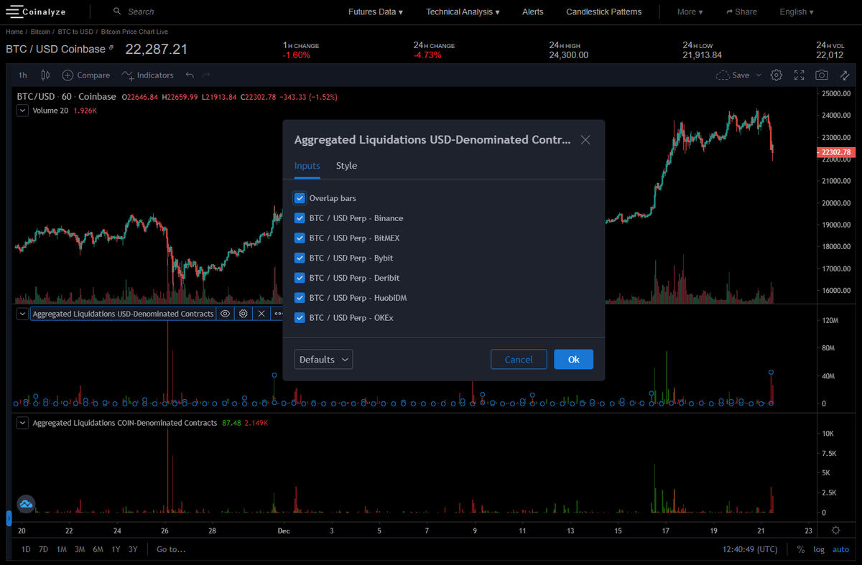
Task: Follow the BTC to USD breadcrumb link
Action: (75, 32)
